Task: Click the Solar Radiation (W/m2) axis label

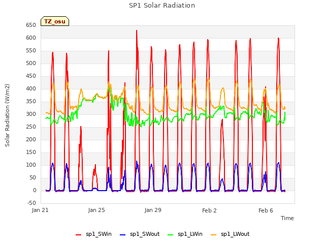Action: [7, 115]
